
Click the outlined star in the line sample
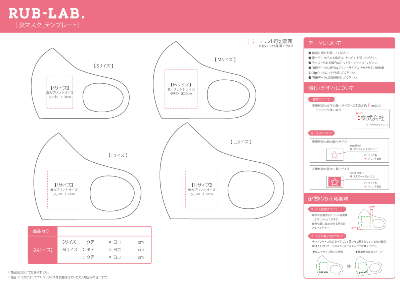pyautogui.click(x=335, y=155)
